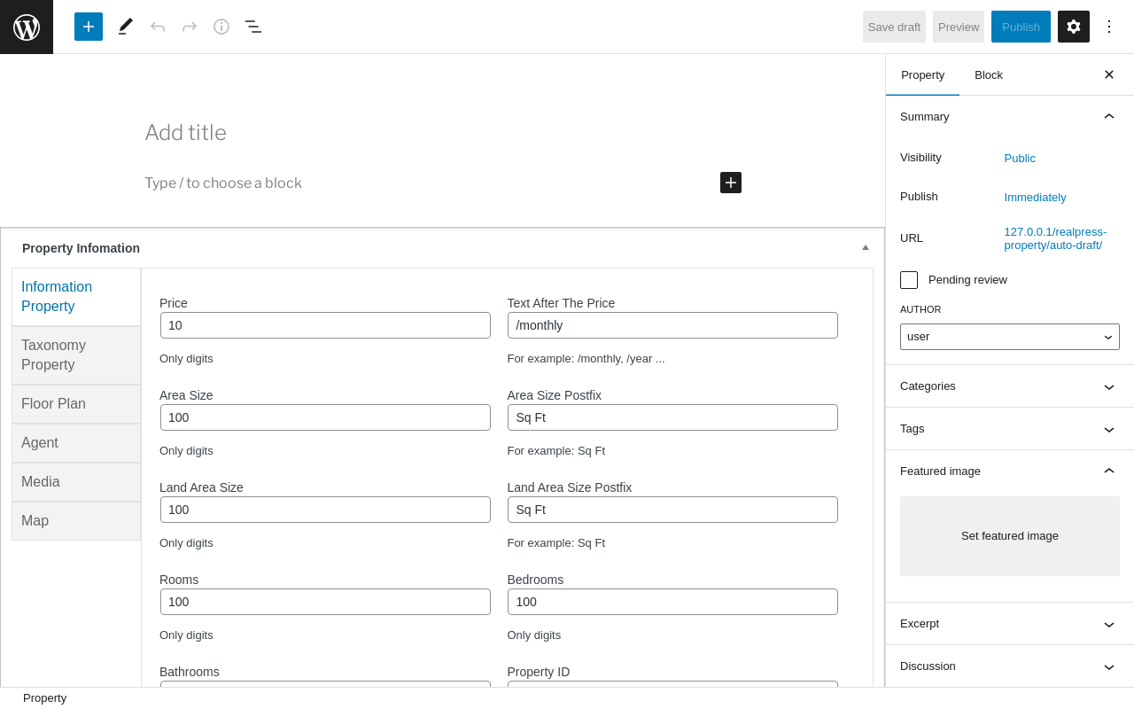The width and height of the screenshot is (1134, 709).
Task: Click the Property breadcrumb in footer
Action: click(44, 698)
